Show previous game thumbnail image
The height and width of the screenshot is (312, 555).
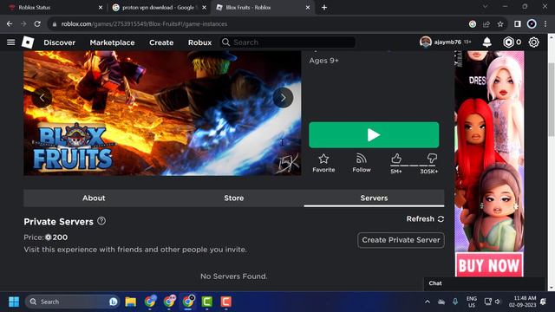42,98
